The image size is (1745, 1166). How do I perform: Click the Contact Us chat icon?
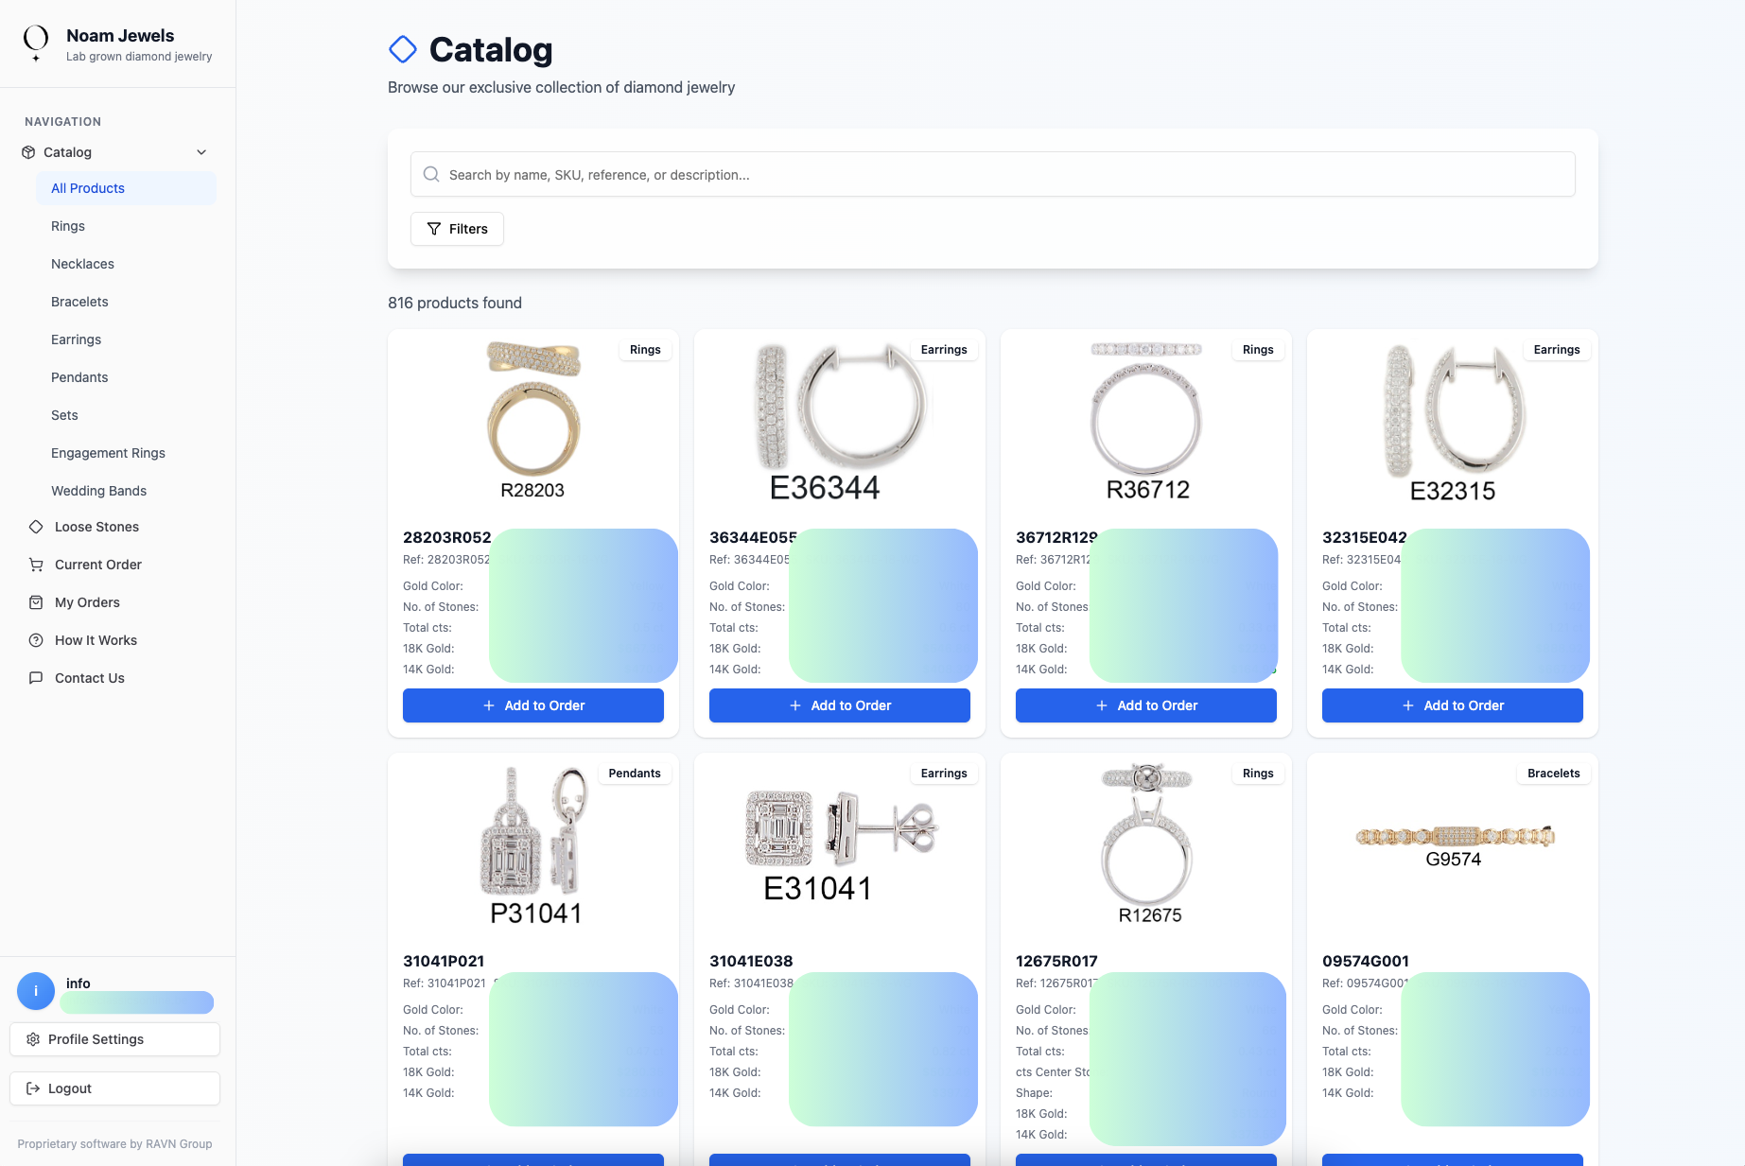(x=36, y=678)
